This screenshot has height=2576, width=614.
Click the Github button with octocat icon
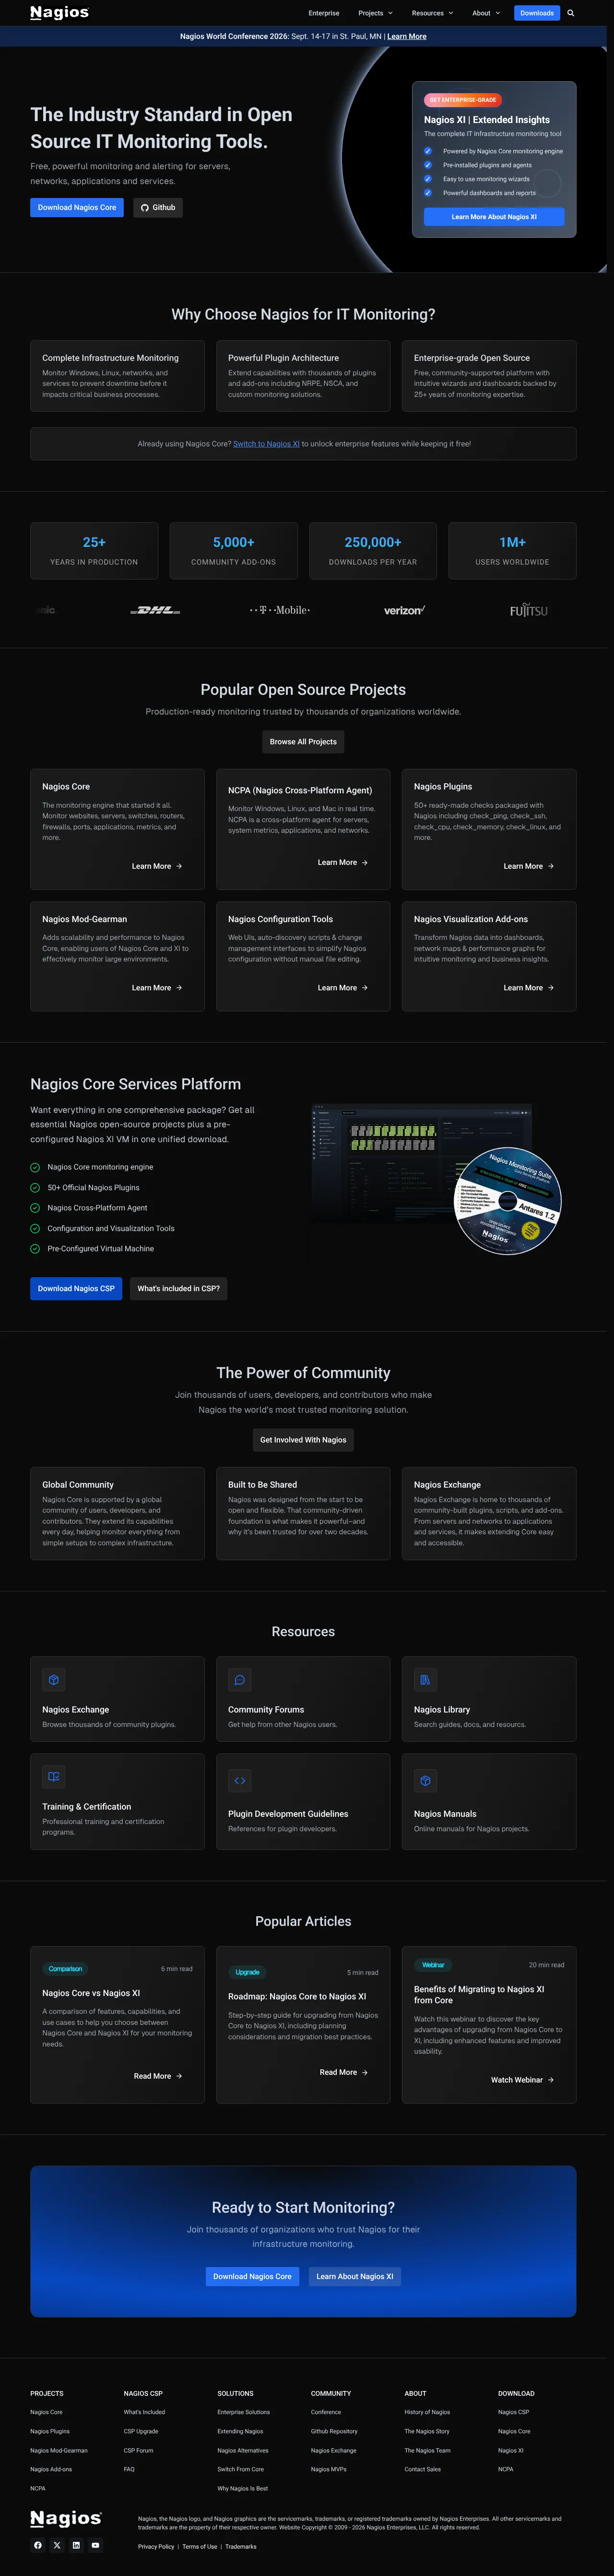158,208
